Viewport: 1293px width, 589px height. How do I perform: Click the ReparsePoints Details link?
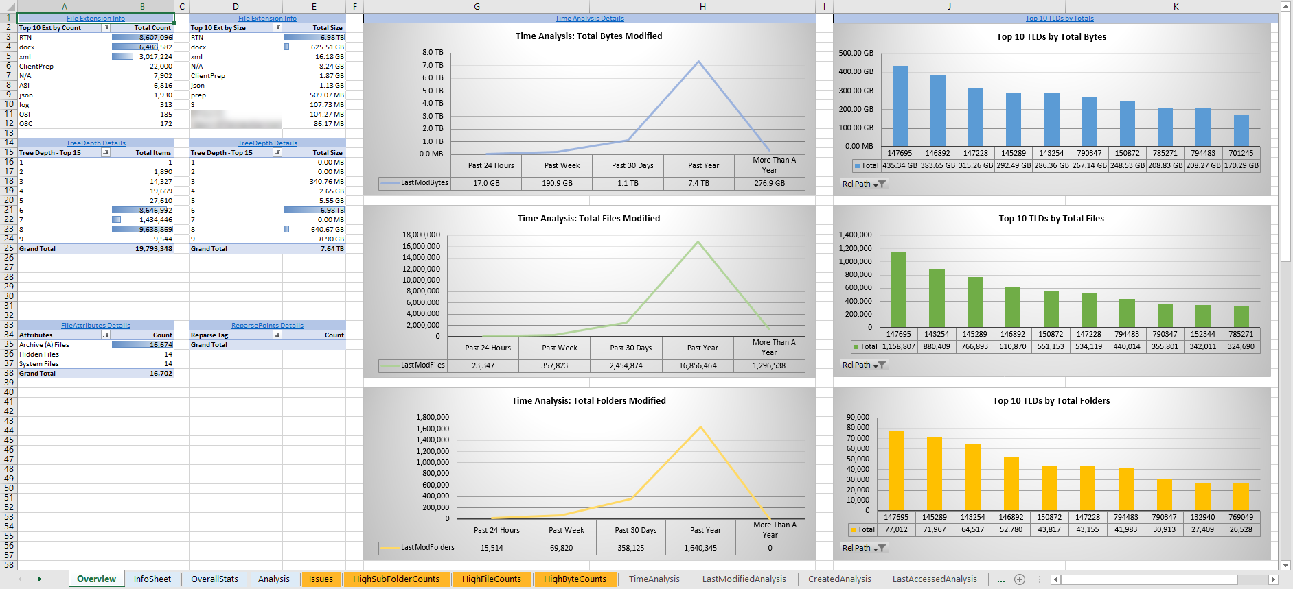click(267, 326)
